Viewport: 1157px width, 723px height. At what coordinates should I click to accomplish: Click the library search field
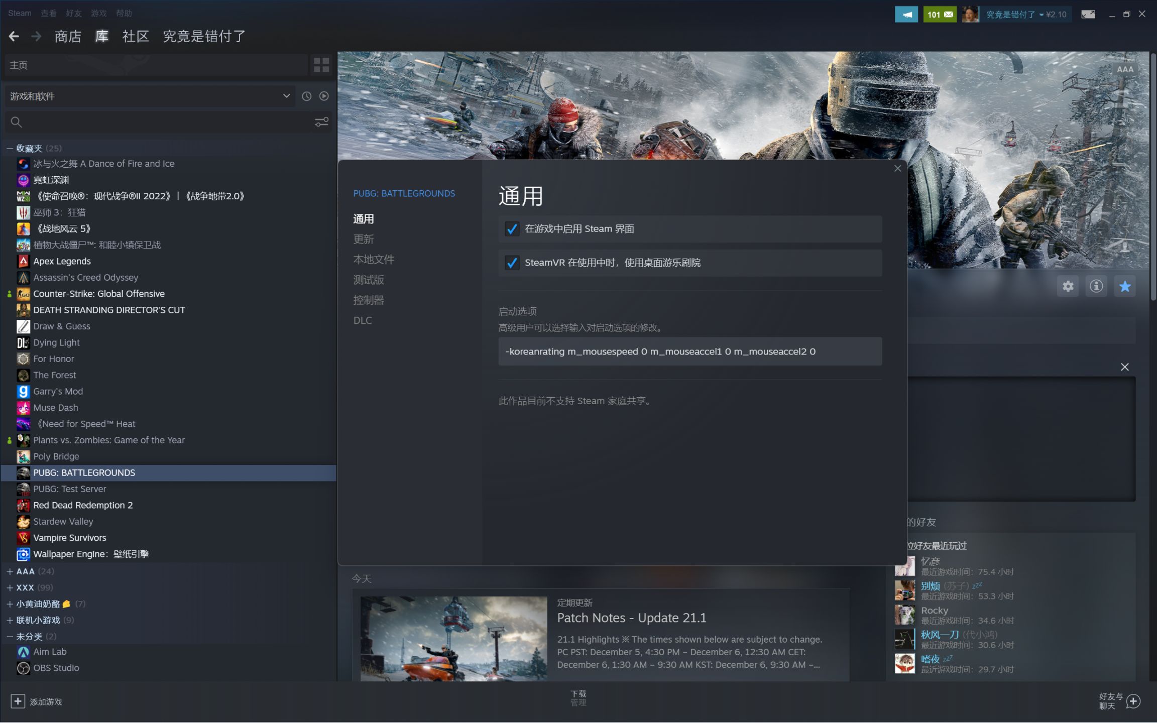169,122
